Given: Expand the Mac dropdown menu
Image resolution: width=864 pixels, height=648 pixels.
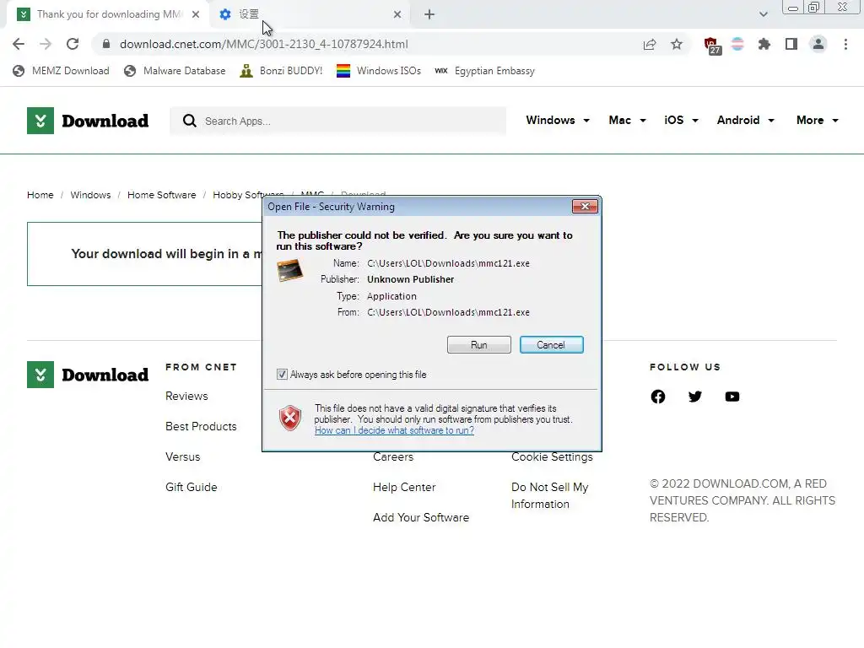Looking at the screenshot, I should (x=627, y=120).
